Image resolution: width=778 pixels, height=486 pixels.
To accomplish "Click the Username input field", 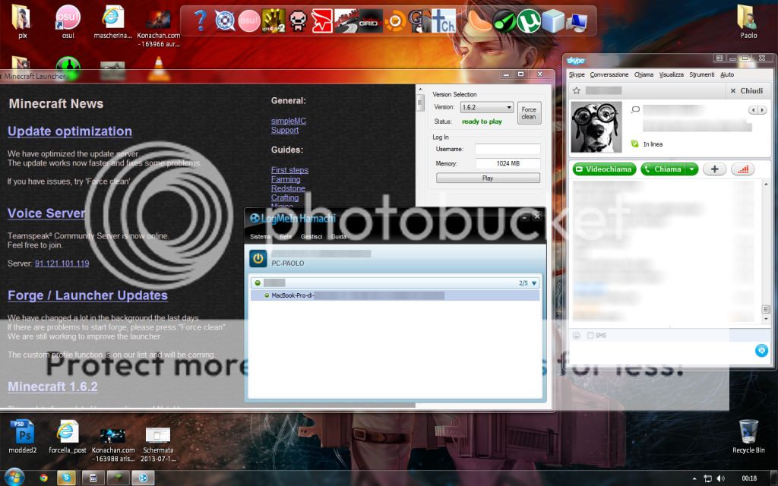I will coord(508,149).
